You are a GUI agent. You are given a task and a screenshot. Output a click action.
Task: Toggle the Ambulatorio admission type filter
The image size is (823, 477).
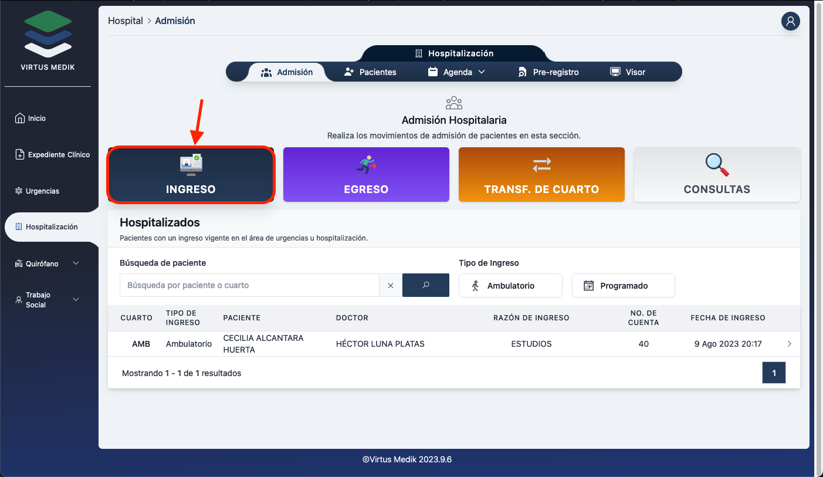tap(510, 286)
